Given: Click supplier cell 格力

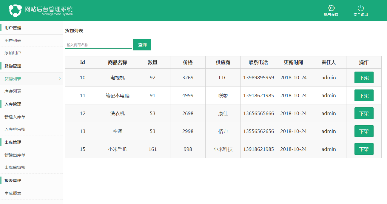Looking at the screenshot, I should click(223, 131).
